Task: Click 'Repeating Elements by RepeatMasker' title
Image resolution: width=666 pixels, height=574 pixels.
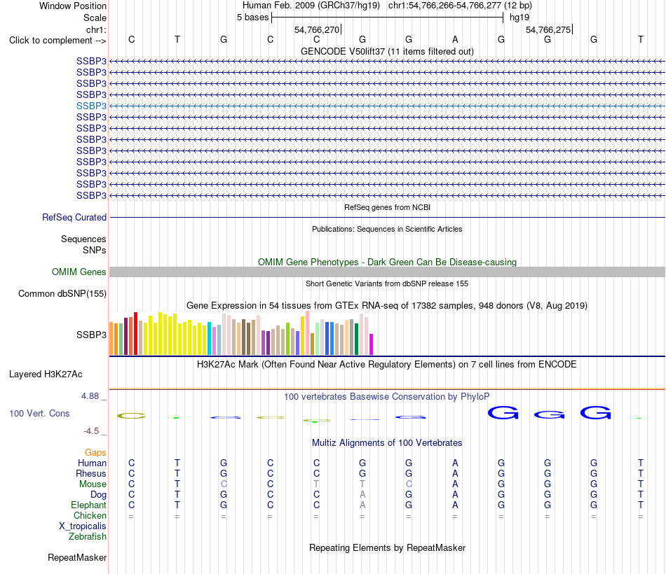Action: tap(387, 547)
